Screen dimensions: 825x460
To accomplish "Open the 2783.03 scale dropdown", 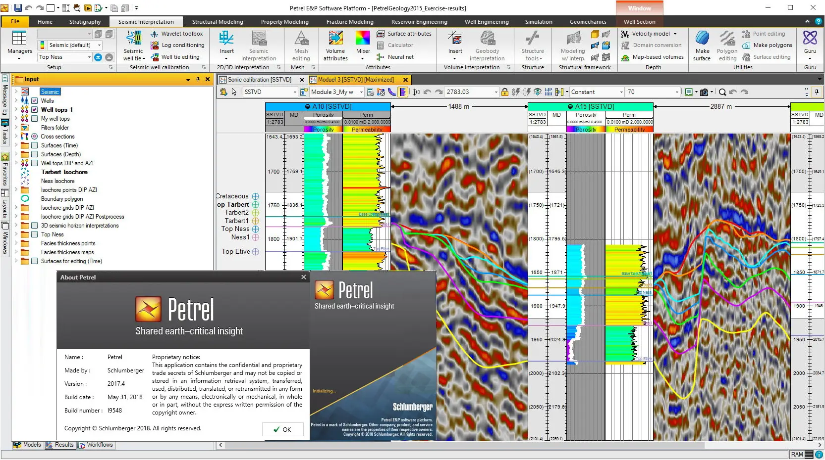I will point(495,92).
